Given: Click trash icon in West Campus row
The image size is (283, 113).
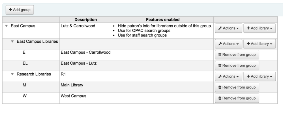Looking at the screenshot, I should pos(220,98).
